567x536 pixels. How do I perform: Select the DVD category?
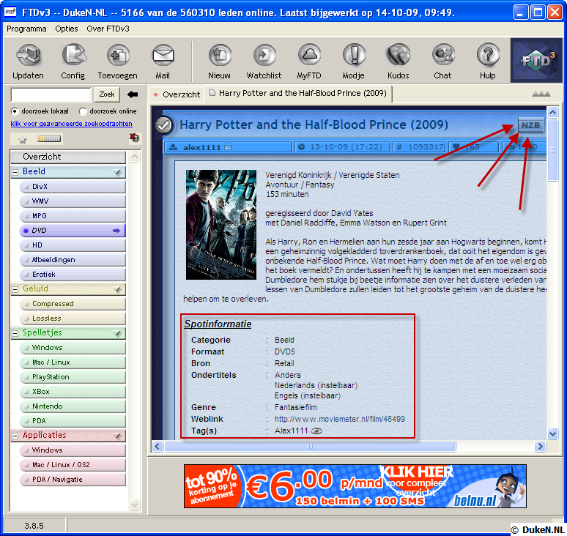point(73,230)
